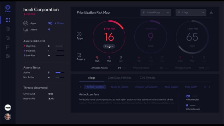Click the Active assets status bar
This screenshot has height=126, width=224.
(x=60, y=72)
